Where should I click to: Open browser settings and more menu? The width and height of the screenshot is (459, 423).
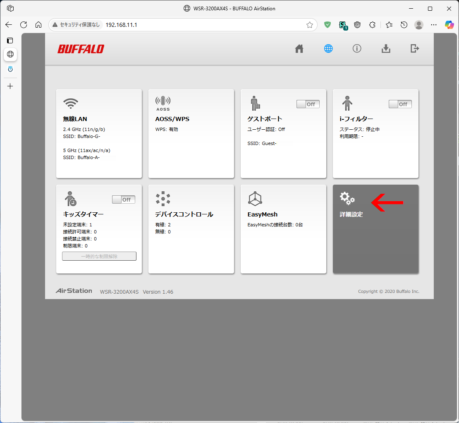pyautogui.click(x=434, y=25)
